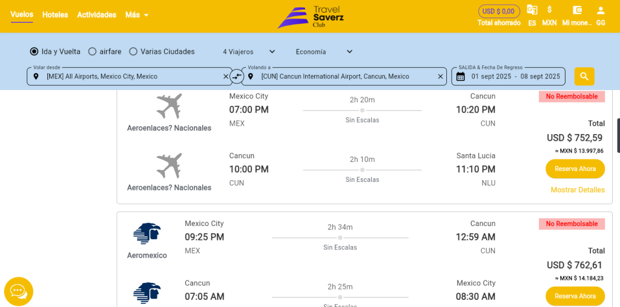Open the Mi monedero wallet icon
The image size is (620, 307).
(x=577, y=10)
